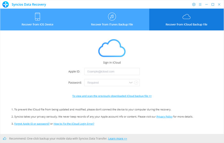
Task: Click the Syncios Data Recovery title
Action: point(29,4)
